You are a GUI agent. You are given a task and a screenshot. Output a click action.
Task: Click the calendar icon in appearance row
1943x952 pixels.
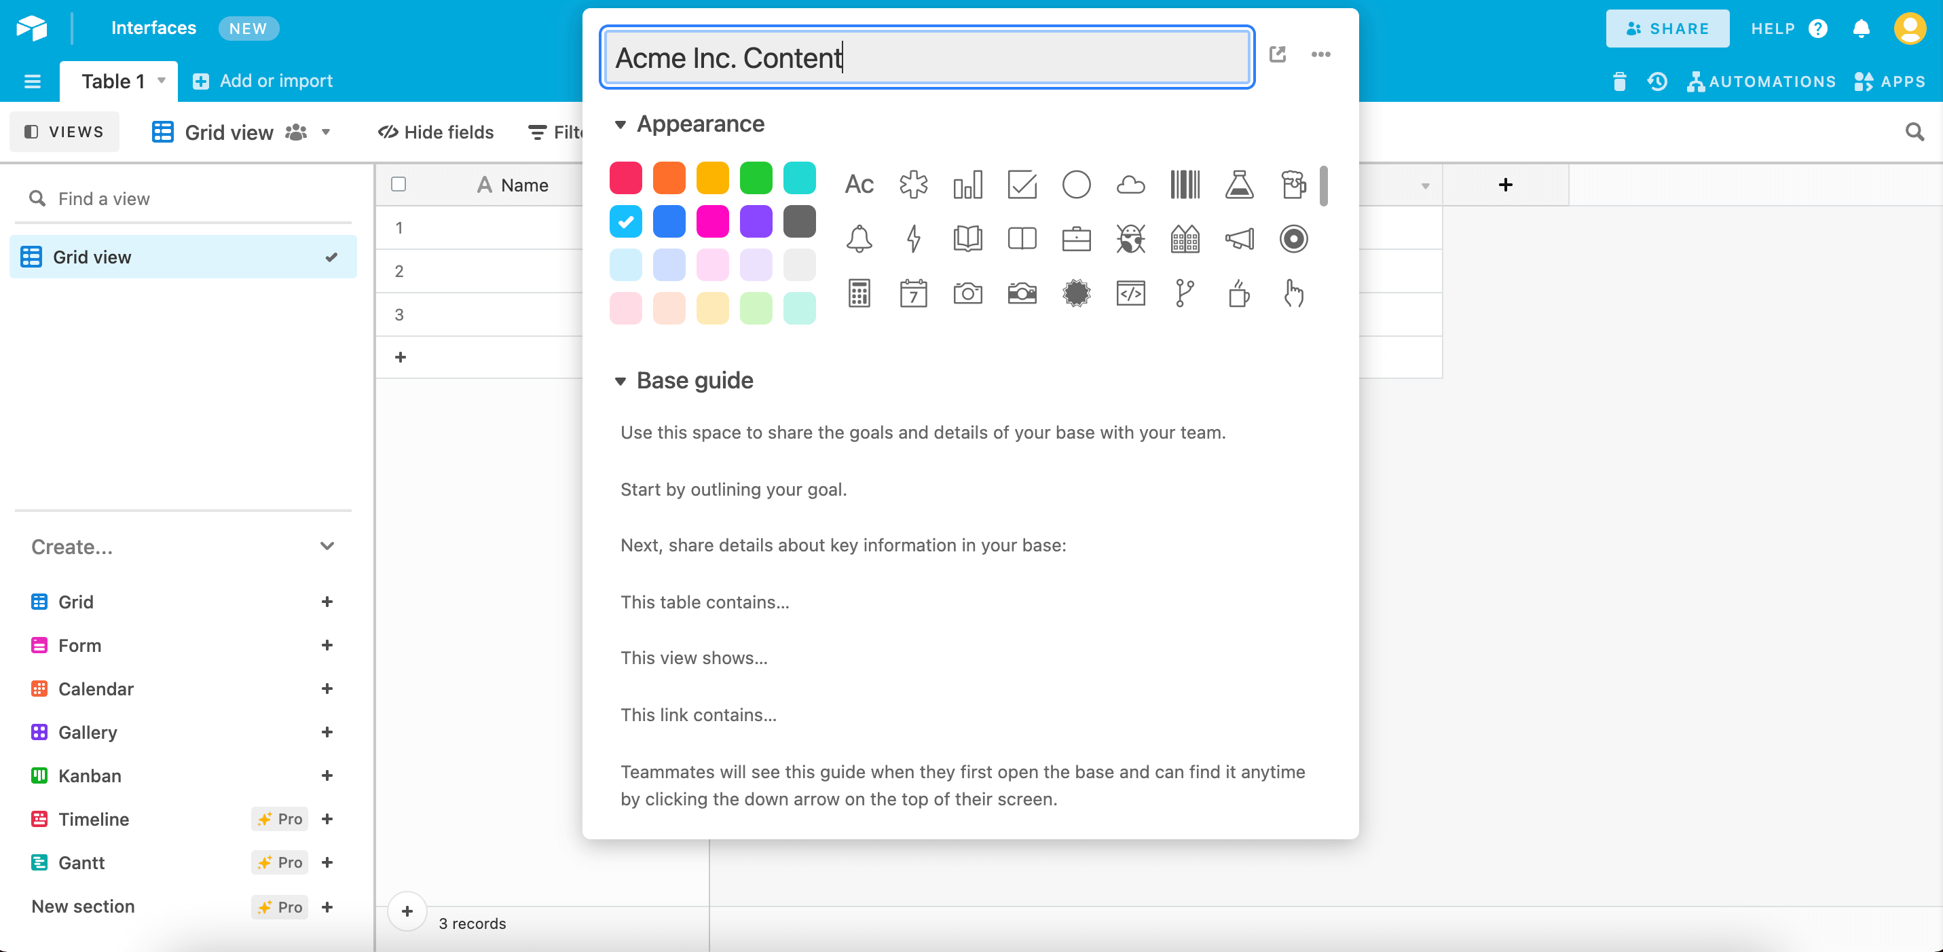[x=912, y=294]
